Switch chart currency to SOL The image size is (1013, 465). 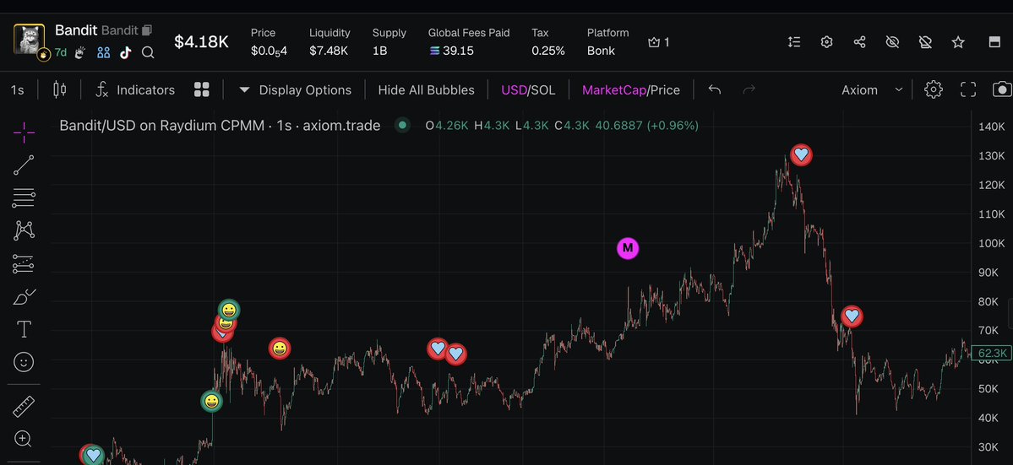[543, 89]
